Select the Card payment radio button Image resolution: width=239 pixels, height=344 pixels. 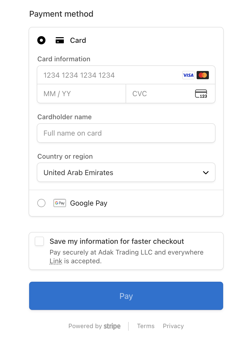point(41,41)
